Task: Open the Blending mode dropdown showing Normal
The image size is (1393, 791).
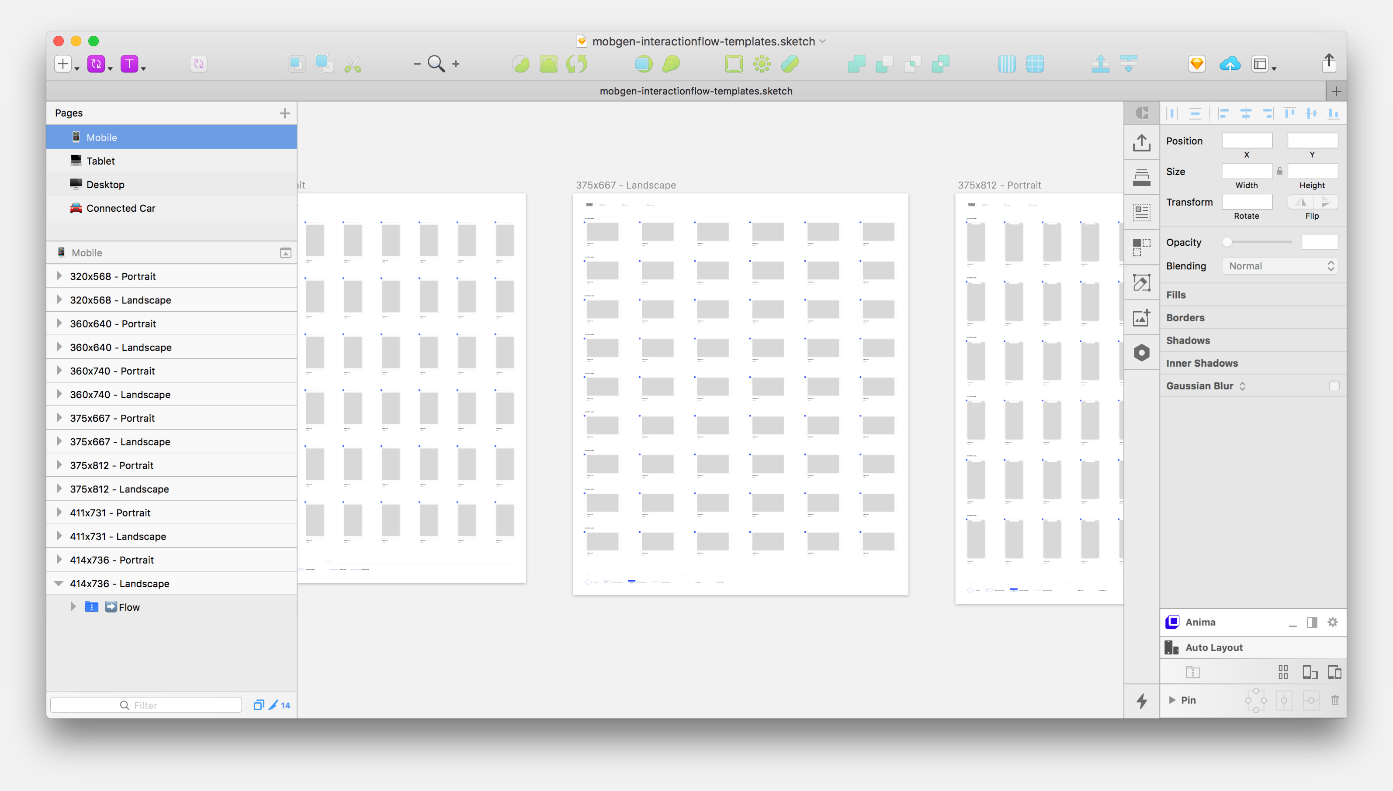Action: tap(1279, 266)
